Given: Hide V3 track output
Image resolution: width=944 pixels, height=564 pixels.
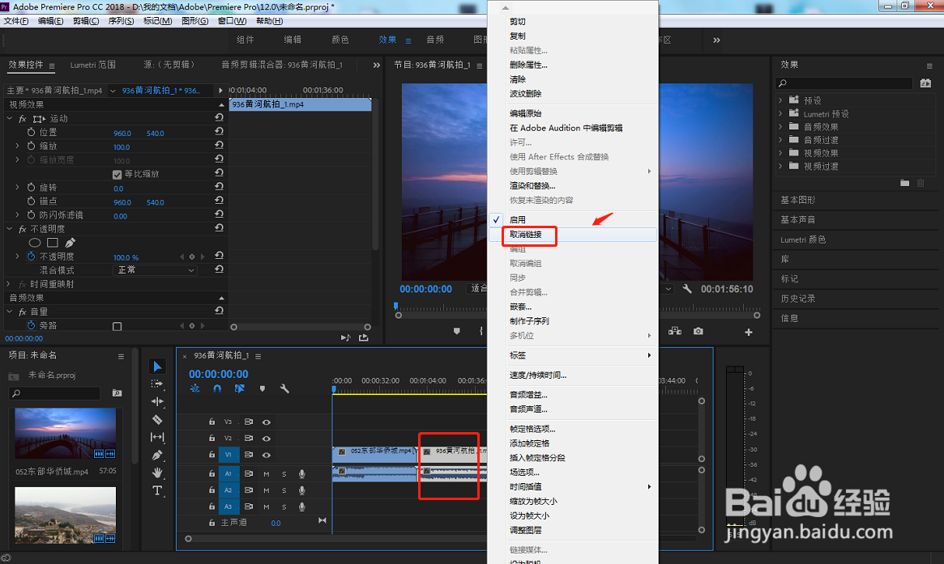Looking at the screenshot, I should [x=266, y=422].
